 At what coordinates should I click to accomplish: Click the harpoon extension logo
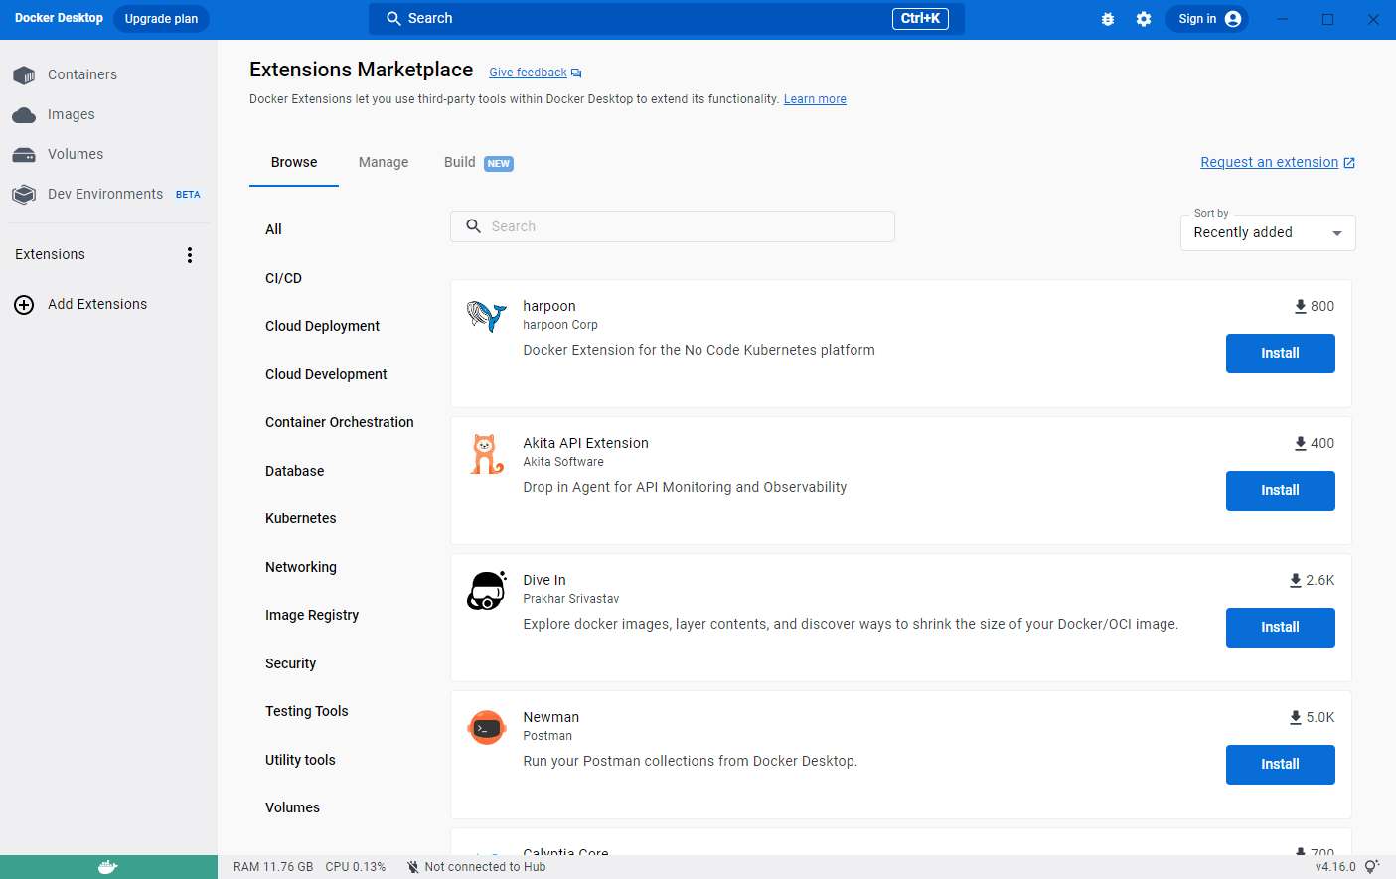[x=487, y=317]
